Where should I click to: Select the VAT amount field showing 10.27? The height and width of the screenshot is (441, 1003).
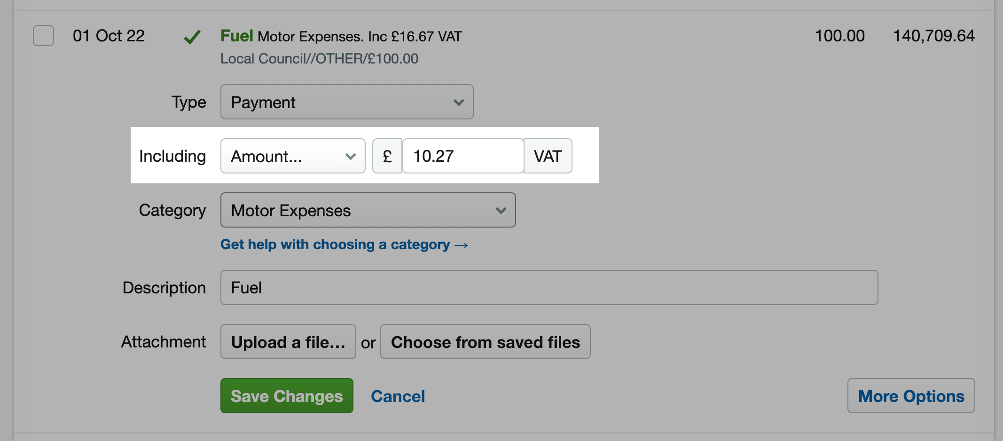click(462, 156)
